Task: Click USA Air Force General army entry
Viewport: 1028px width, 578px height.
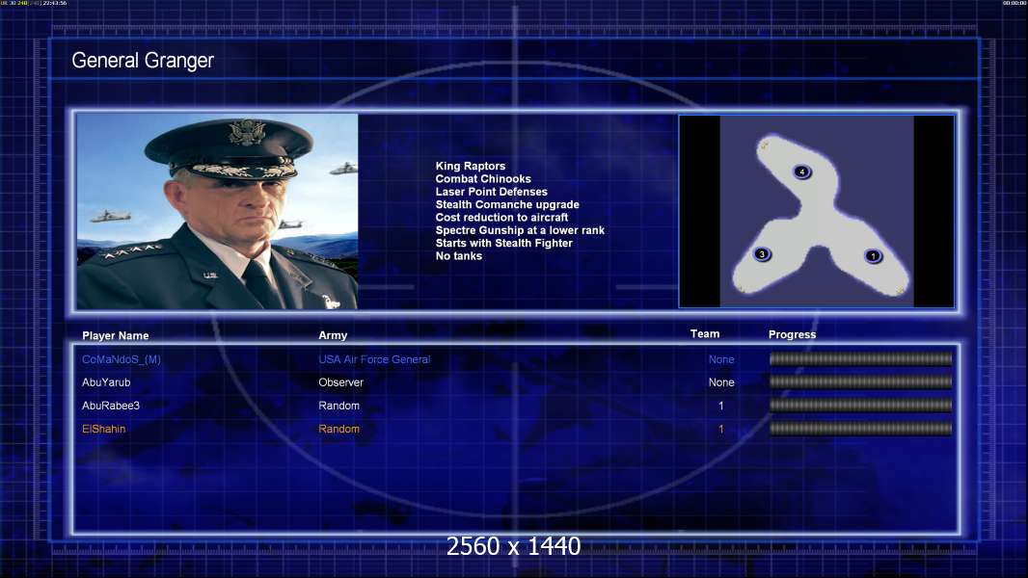Action: tap(374, 359)
